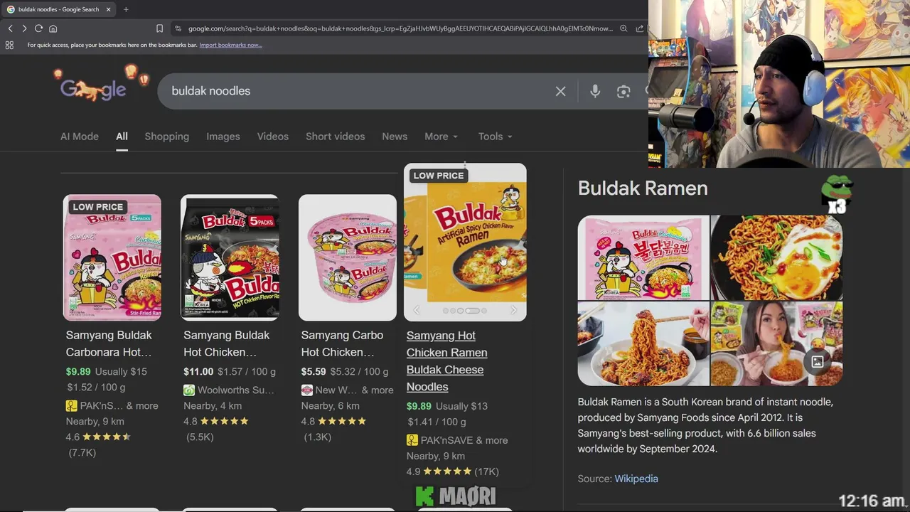Viewport: 910px width, 512px height.
Task: Open the Short videos tab
Action: point(335,137)
